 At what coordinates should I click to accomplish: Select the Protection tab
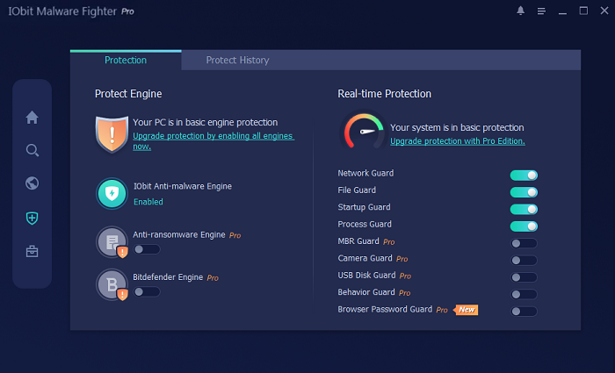[x=126, y=61]
